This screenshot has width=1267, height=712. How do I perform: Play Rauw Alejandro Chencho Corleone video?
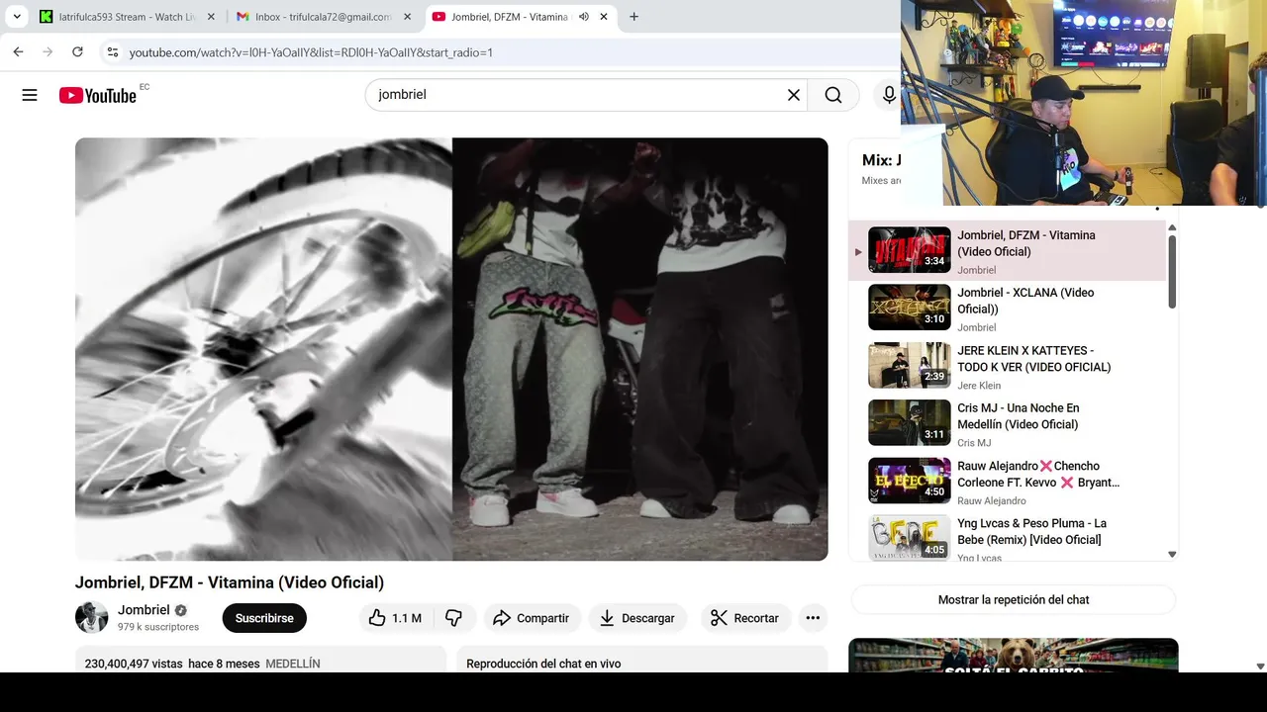(x=1008, y=482)
